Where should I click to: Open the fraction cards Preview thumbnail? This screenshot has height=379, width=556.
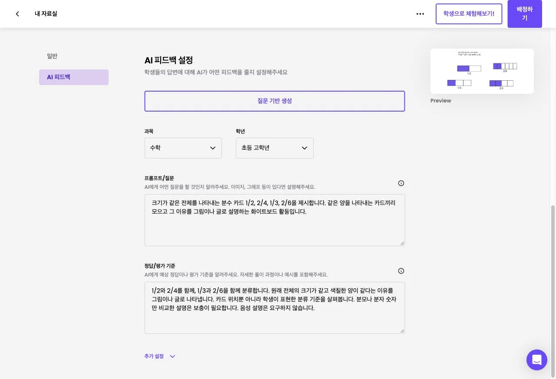tap(482, 71)
